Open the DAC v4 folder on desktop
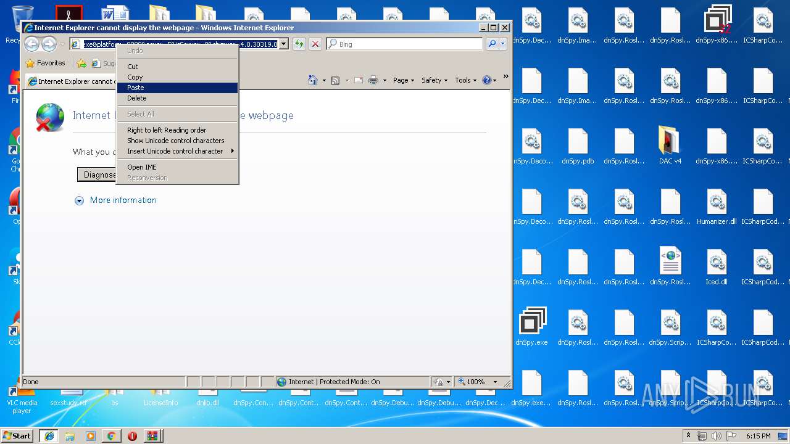The image size is (790, 444). click(x=670, y=146)
